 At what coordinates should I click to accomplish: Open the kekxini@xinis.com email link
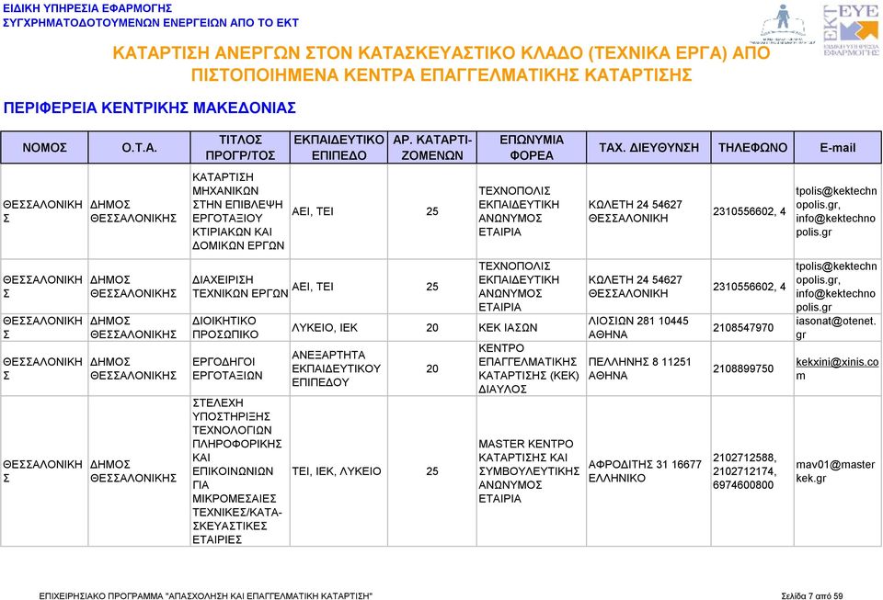[x=837, y=368]
